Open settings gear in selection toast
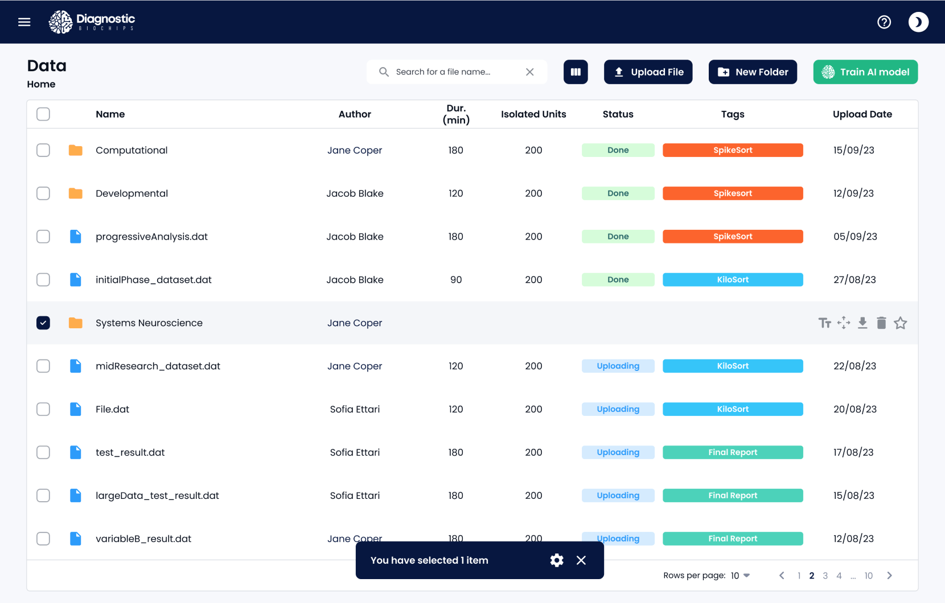This screenshot has width=945, height=603. pos(557,560)
